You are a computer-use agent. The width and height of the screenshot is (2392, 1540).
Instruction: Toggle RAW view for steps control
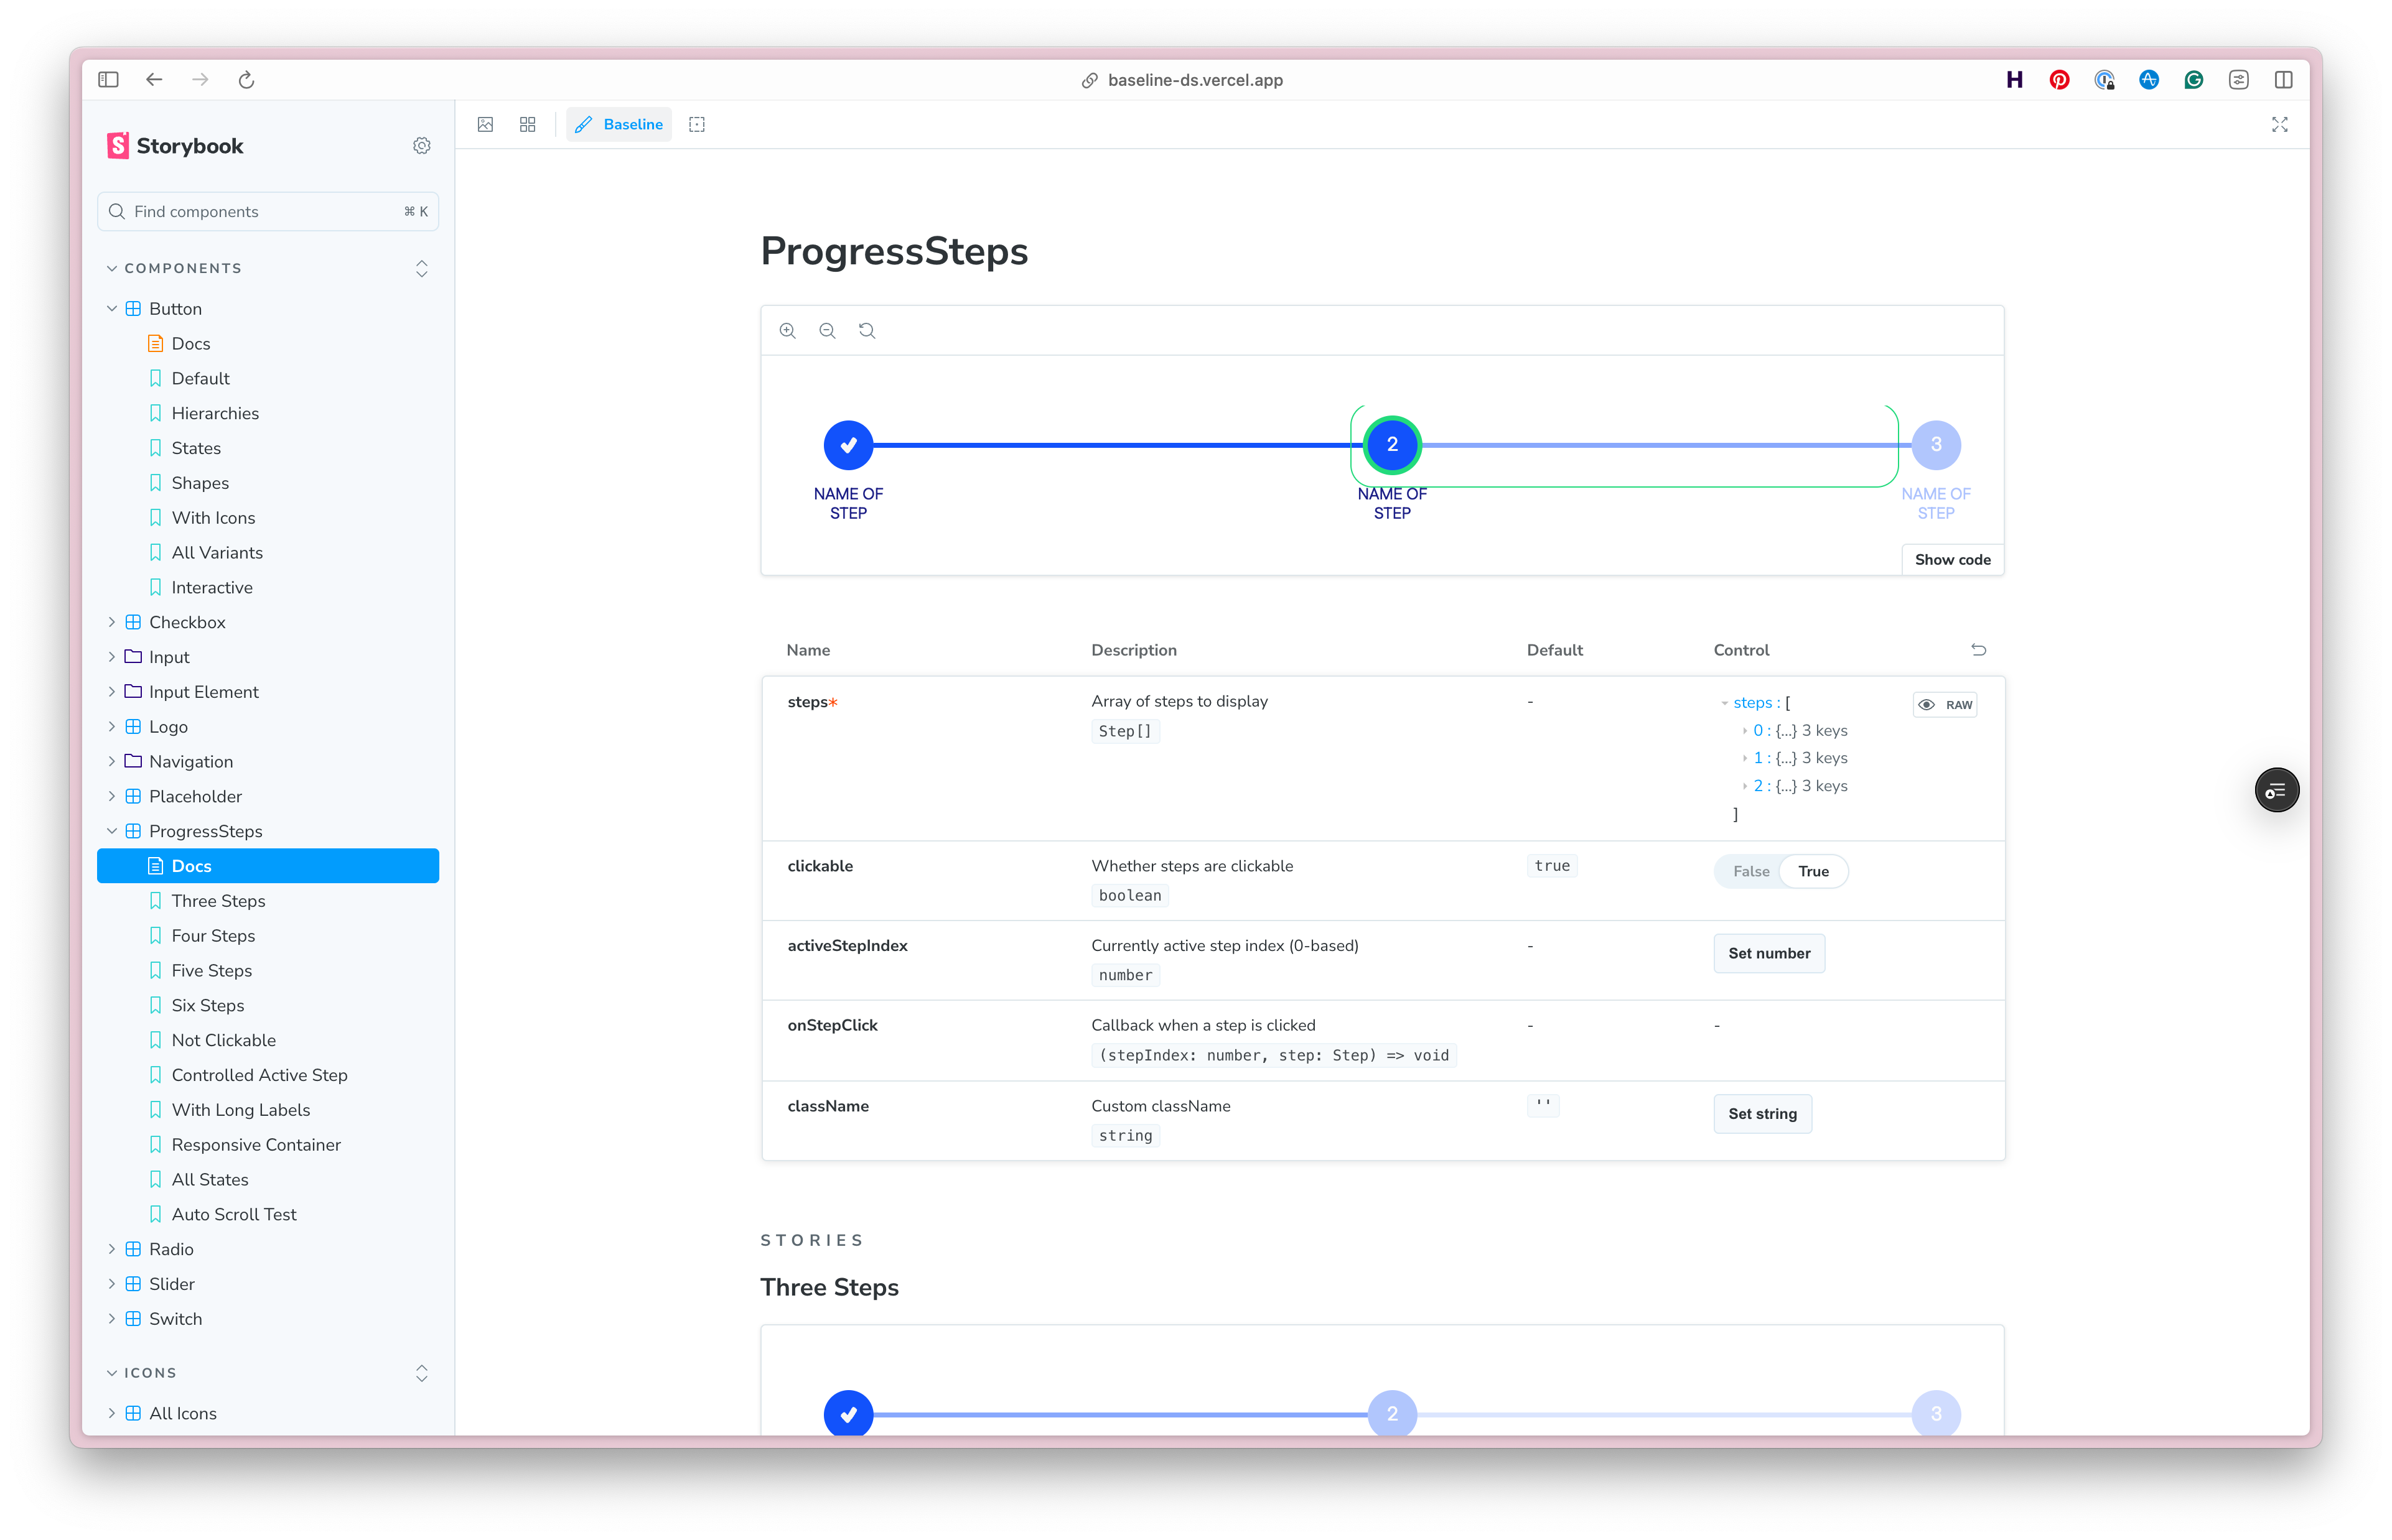1945,705
